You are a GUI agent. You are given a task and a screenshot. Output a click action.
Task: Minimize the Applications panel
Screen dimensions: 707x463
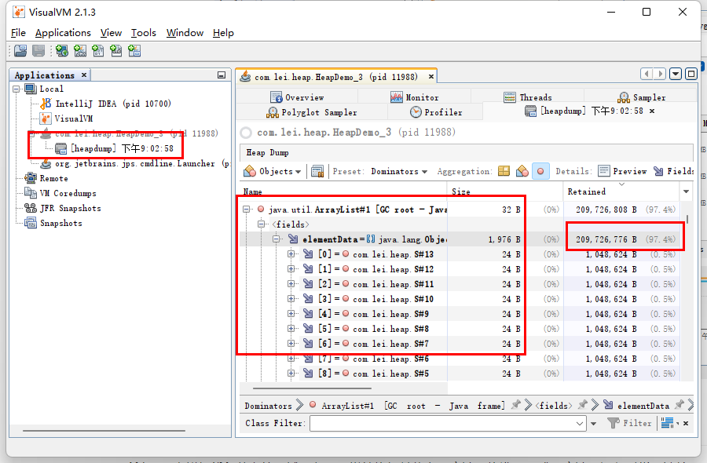point(222,75)
